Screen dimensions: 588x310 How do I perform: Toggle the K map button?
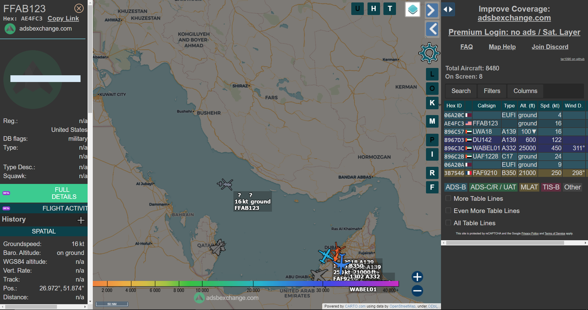(432, 103)
